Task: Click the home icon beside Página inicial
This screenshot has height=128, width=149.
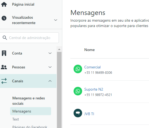Action: pyautogui.click(x=4, y=4)
